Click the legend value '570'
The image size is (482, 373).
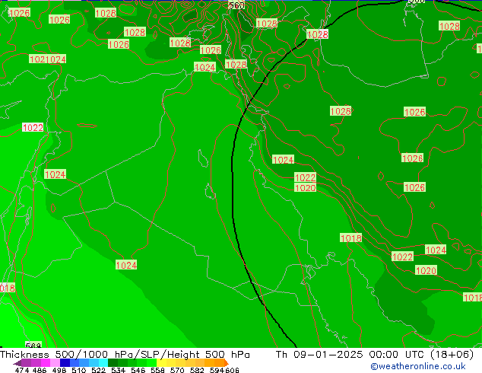pos(177,370)
